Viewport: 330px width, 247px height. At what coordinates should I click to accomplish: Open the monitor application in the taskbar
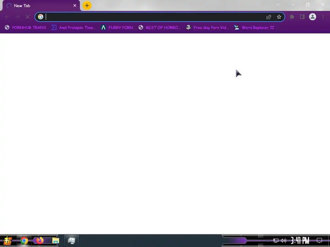72,241
